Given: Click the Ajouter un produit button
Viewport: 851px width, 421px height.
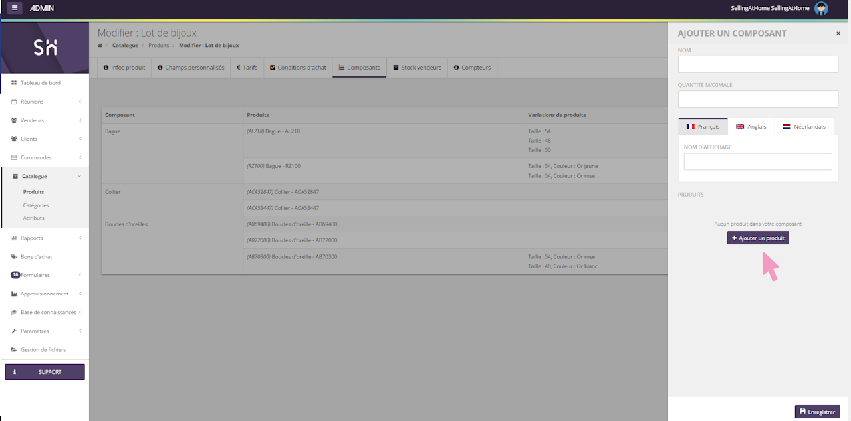Looking at the screenshot, I should (758, 238).
